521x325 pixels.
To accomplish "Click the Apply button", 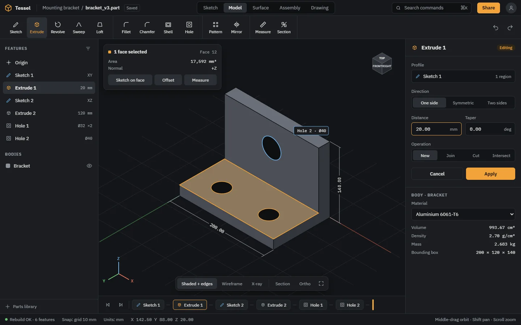I will (491, 174).
